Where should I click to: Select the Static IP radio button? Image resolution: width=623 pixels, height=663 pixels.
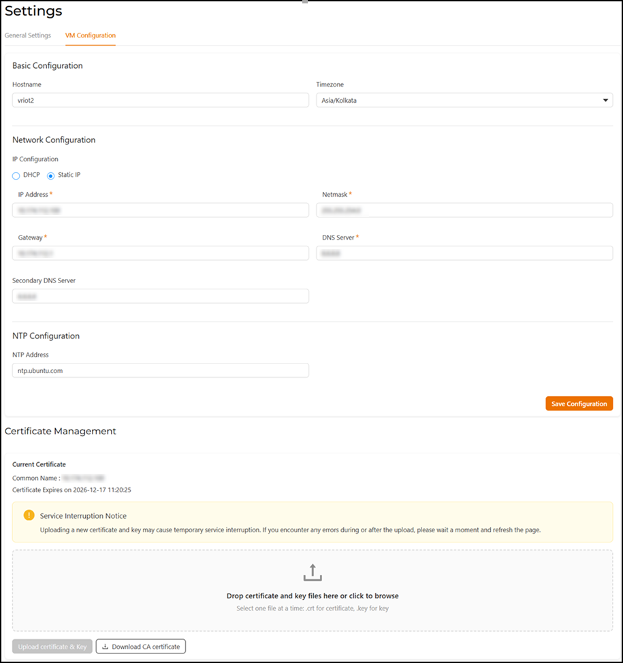pos(51,176)
